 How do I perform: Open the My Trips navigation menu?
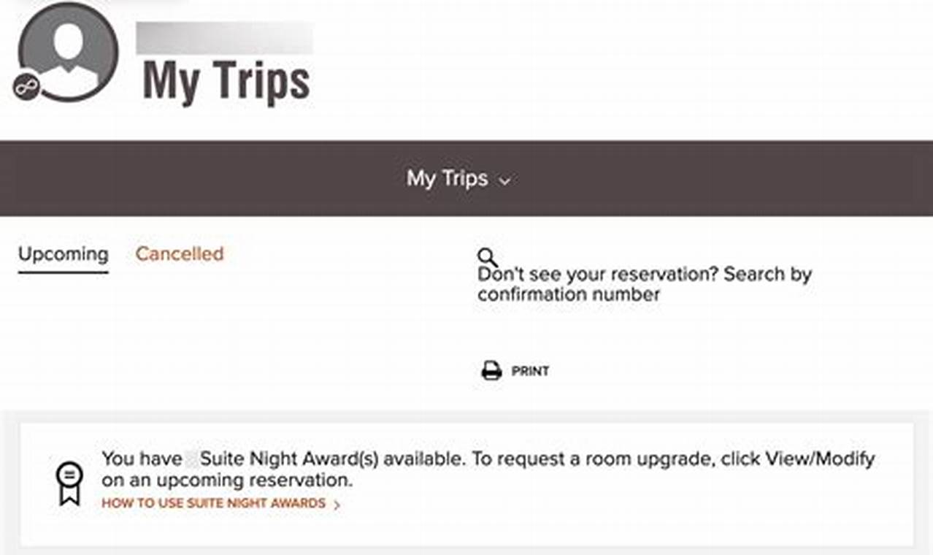tap(449, 178)
